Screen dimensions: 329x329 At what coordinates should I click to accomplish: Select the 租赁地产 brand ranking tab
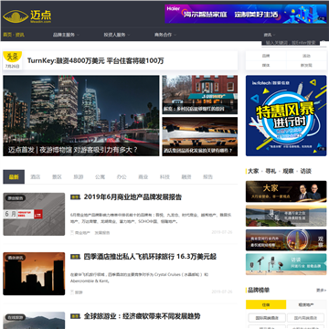pos(306,304)
